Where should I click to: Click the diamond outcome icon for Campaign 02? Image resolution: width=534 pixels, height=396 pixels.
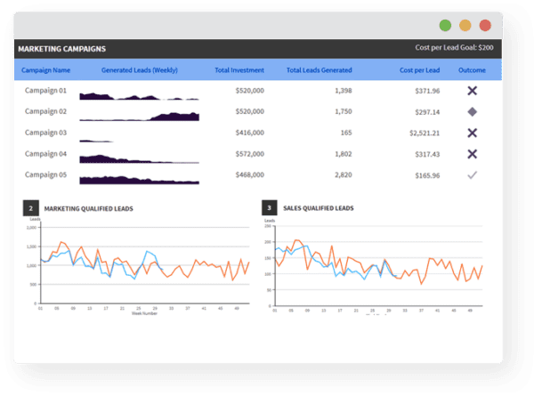[x=472, y=112]
